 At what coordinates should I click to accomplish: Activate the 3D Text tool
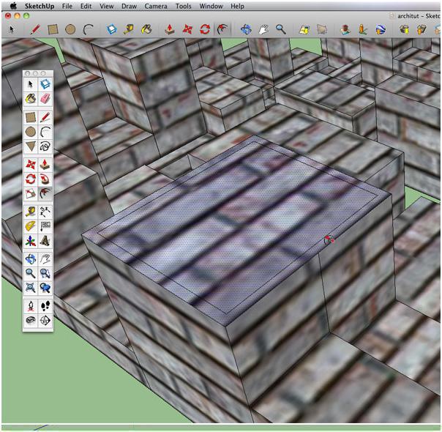tap(45, 242)
